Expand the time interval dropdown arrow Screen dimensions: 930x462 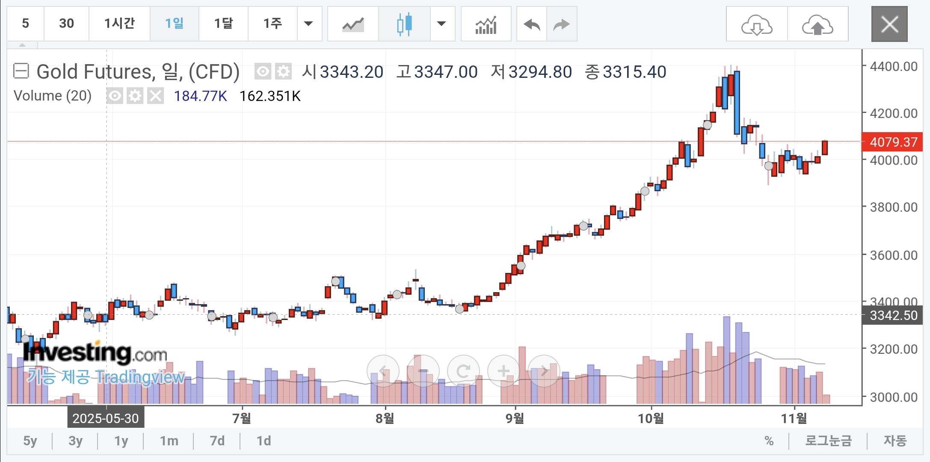[308, 24]
